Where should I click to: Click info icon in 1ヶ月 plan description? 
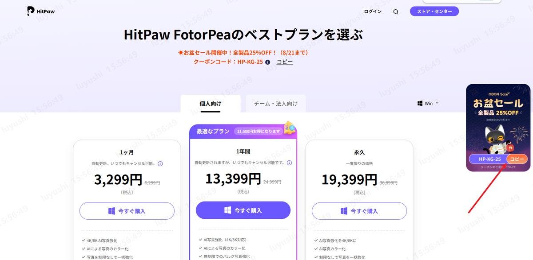click(x=160, y=163)
